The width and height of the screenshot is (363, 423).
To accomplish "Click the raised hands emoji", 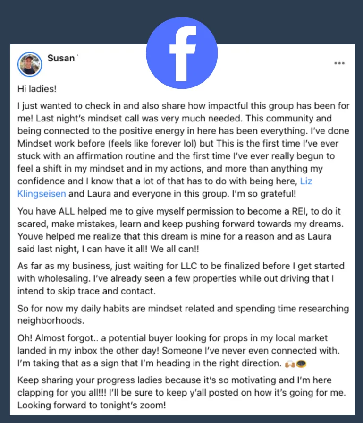I will pyautogui.click(x=290, y=364).
